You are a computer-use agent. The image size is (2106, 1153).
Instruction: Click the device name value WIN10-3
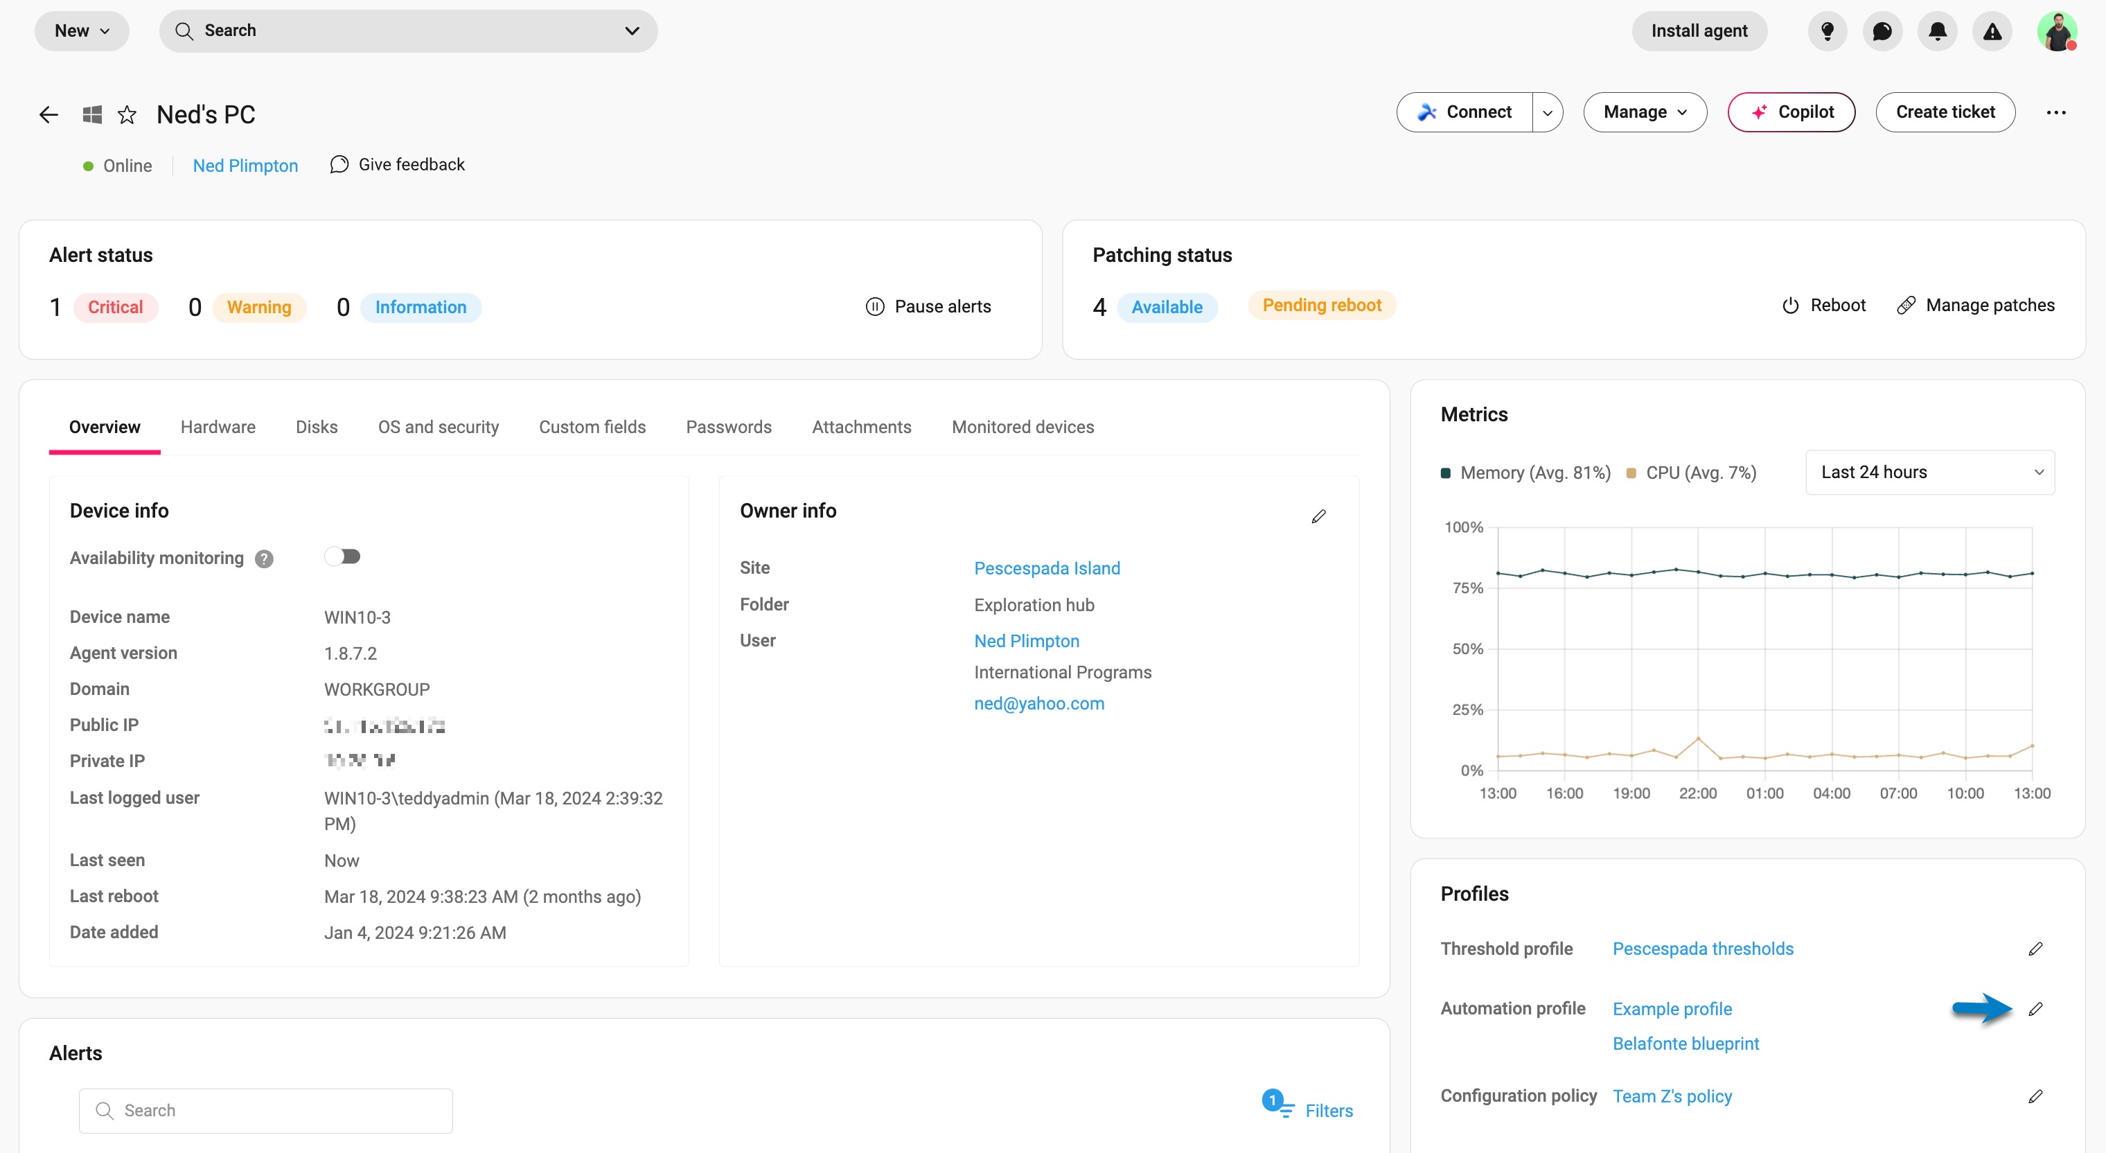pos(357,617)
